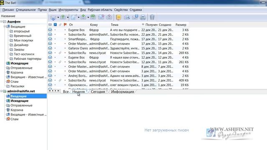The height and width of the screenshot is (150, 267).
Task: Open the Письмо menu
Action: pos(8,10)
